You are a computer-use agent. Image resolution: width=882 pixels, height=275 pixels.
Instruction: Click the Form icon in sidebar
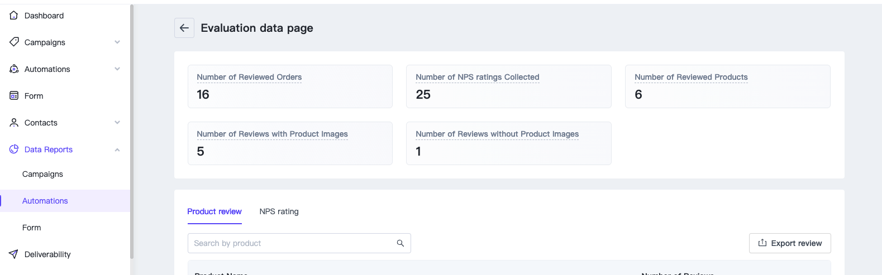pyautogui.click(x=14, y=95)
